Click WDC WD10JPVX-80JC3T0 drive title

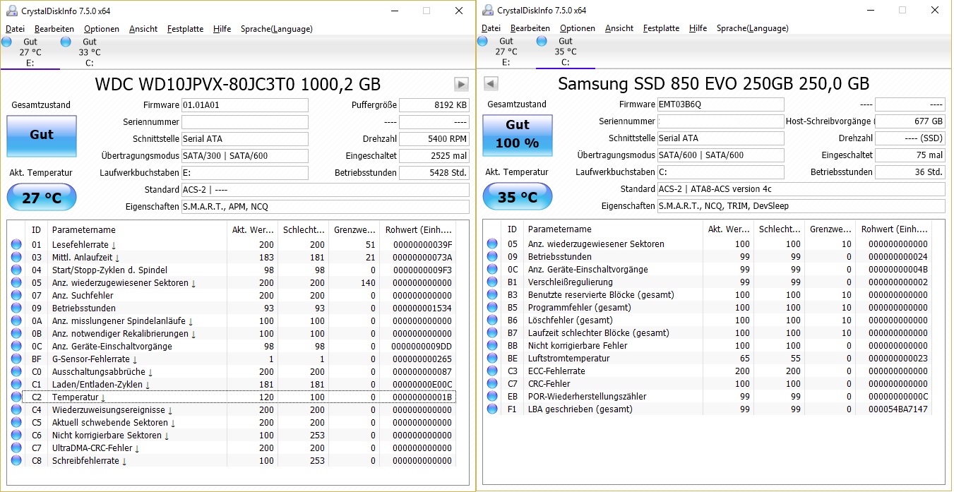[x=238, y=85]
